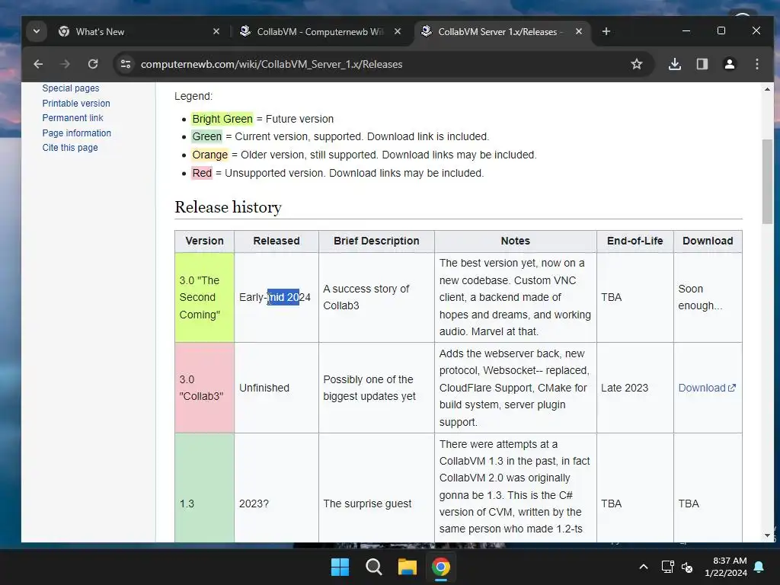Close the What's New tab
Viewport: 780px width, 585px height.
[x=216, y=31]
